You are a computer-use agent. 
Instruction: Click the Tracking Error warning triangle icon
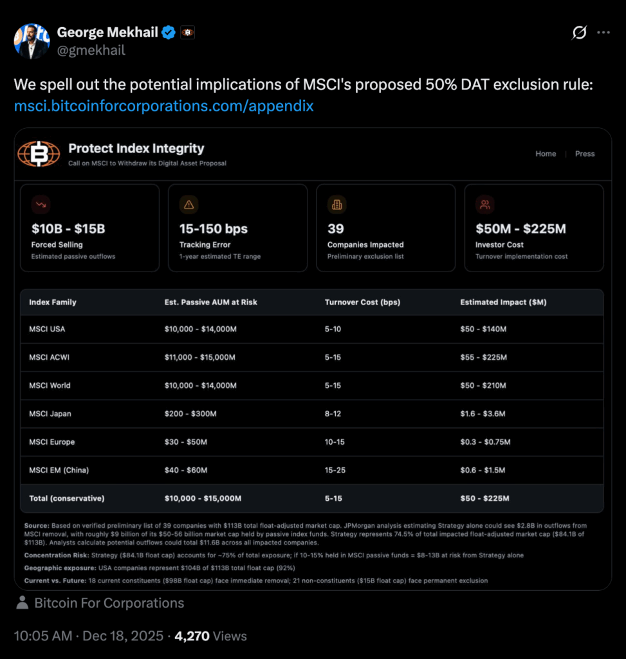click(x=189, y=205)
